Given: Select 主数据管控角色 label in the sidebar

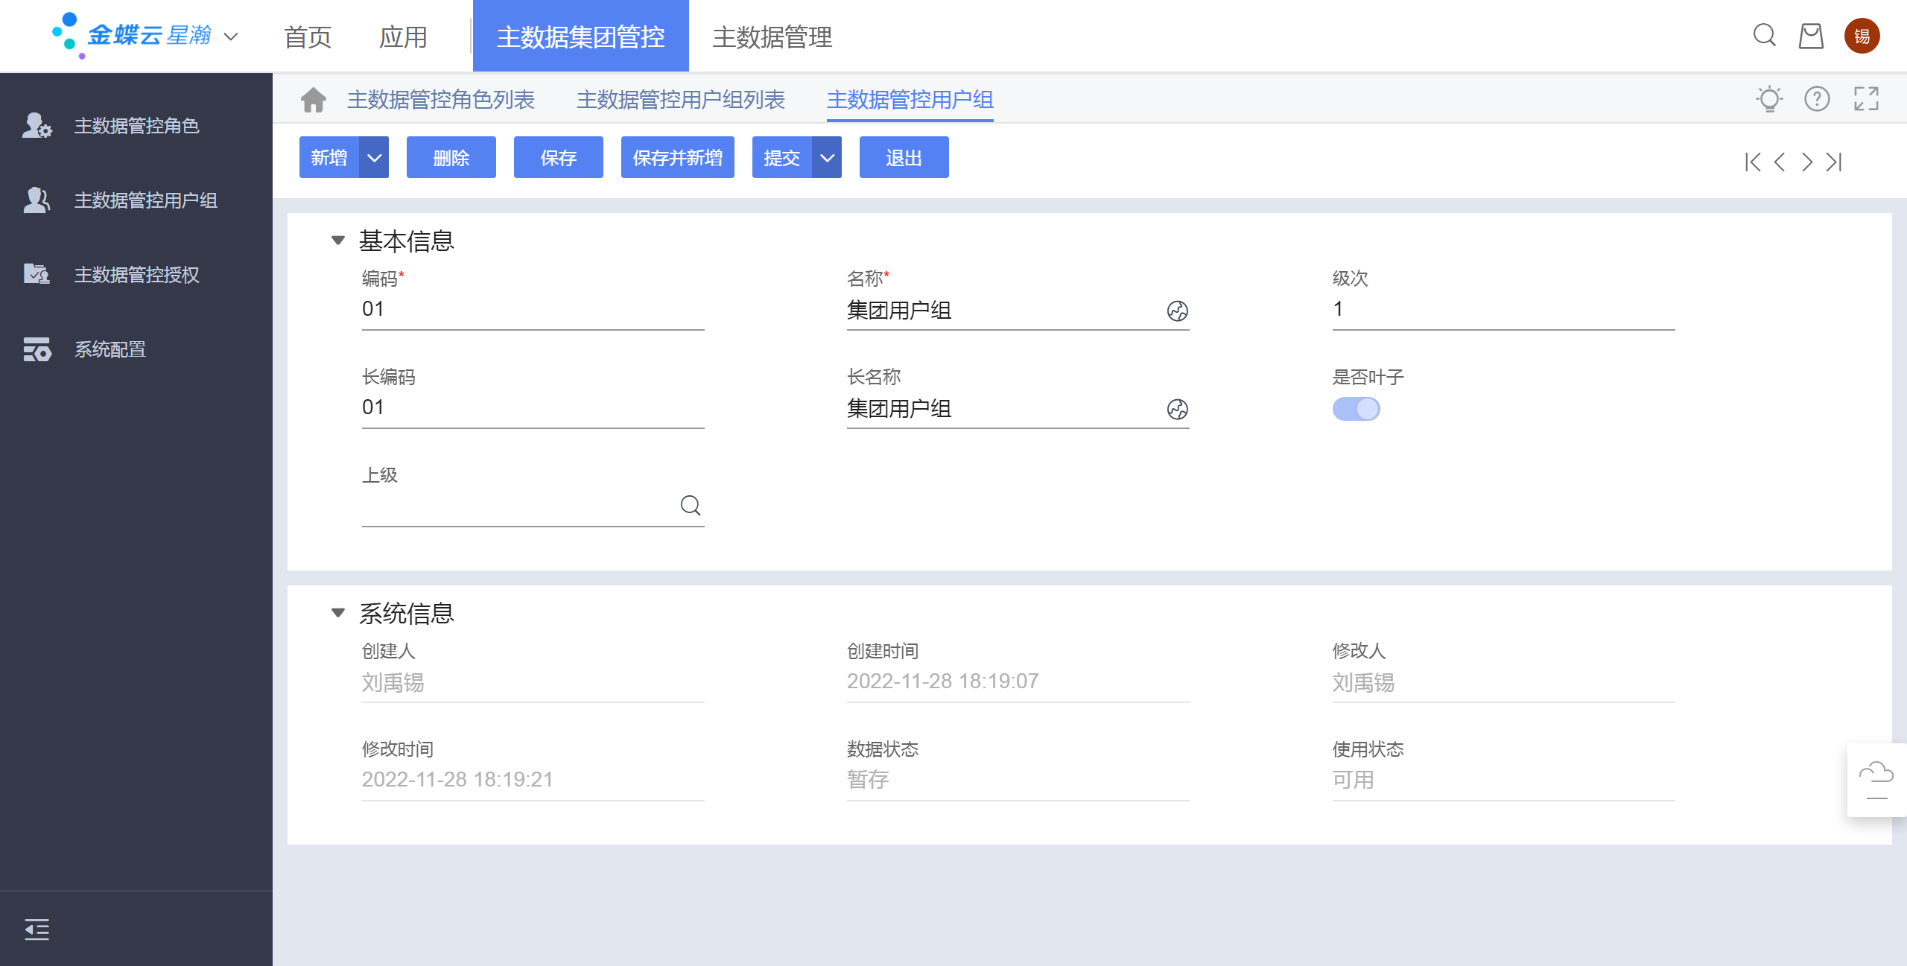Looking at the screenshot, I should pos(137,126).
